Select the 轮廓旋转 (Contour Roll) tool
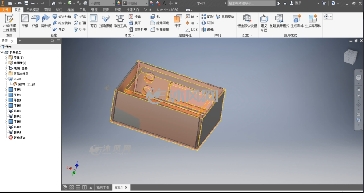The width and height of the screenshot is (364, 193). click(62, 23)
